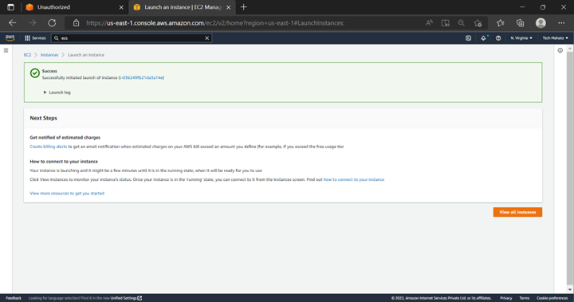Open the Create billing alerts link
The height and width of the screenshot is (302, 574).
(x=49, y=147)
